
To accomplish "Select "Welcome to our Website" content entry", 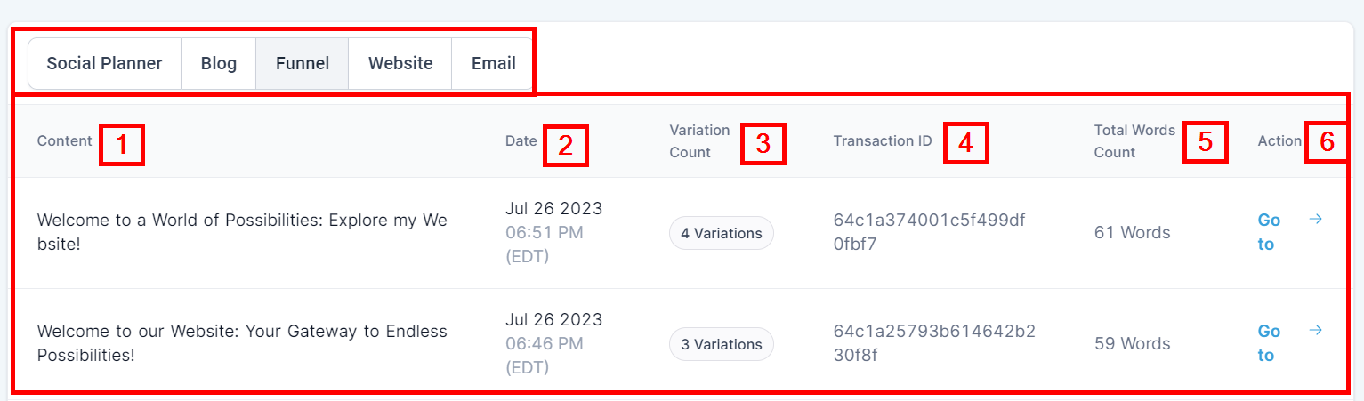I will (x=242, y=342).
